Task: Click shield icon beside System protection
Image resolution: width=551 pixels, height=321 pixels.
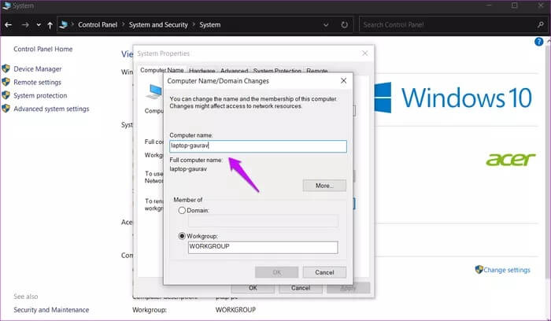Action: point(6,95)
